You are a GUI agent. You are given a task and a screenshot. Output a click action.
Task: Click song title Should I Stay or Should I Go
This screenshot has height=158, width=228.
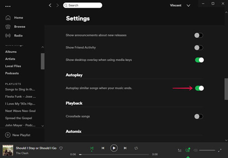36,148
